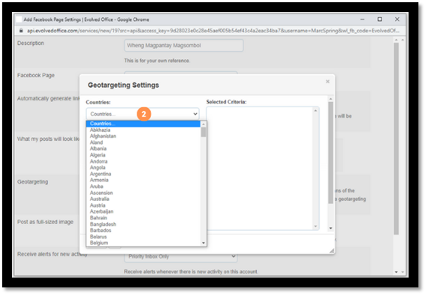
Task: Click the page scroll down arrow
Action: pyautogui.click(x=396, y=271)
